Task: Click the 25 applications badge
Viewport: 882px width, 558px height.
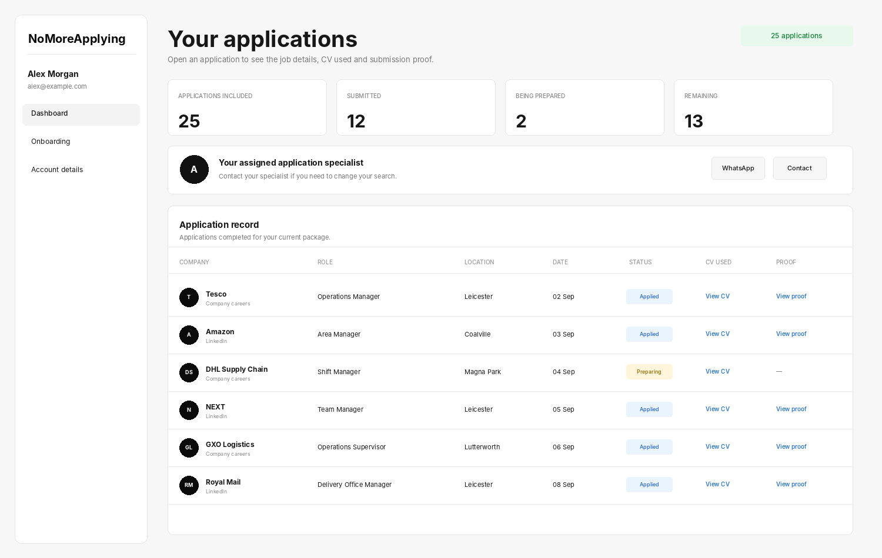Action: click(x=797, y=36)
